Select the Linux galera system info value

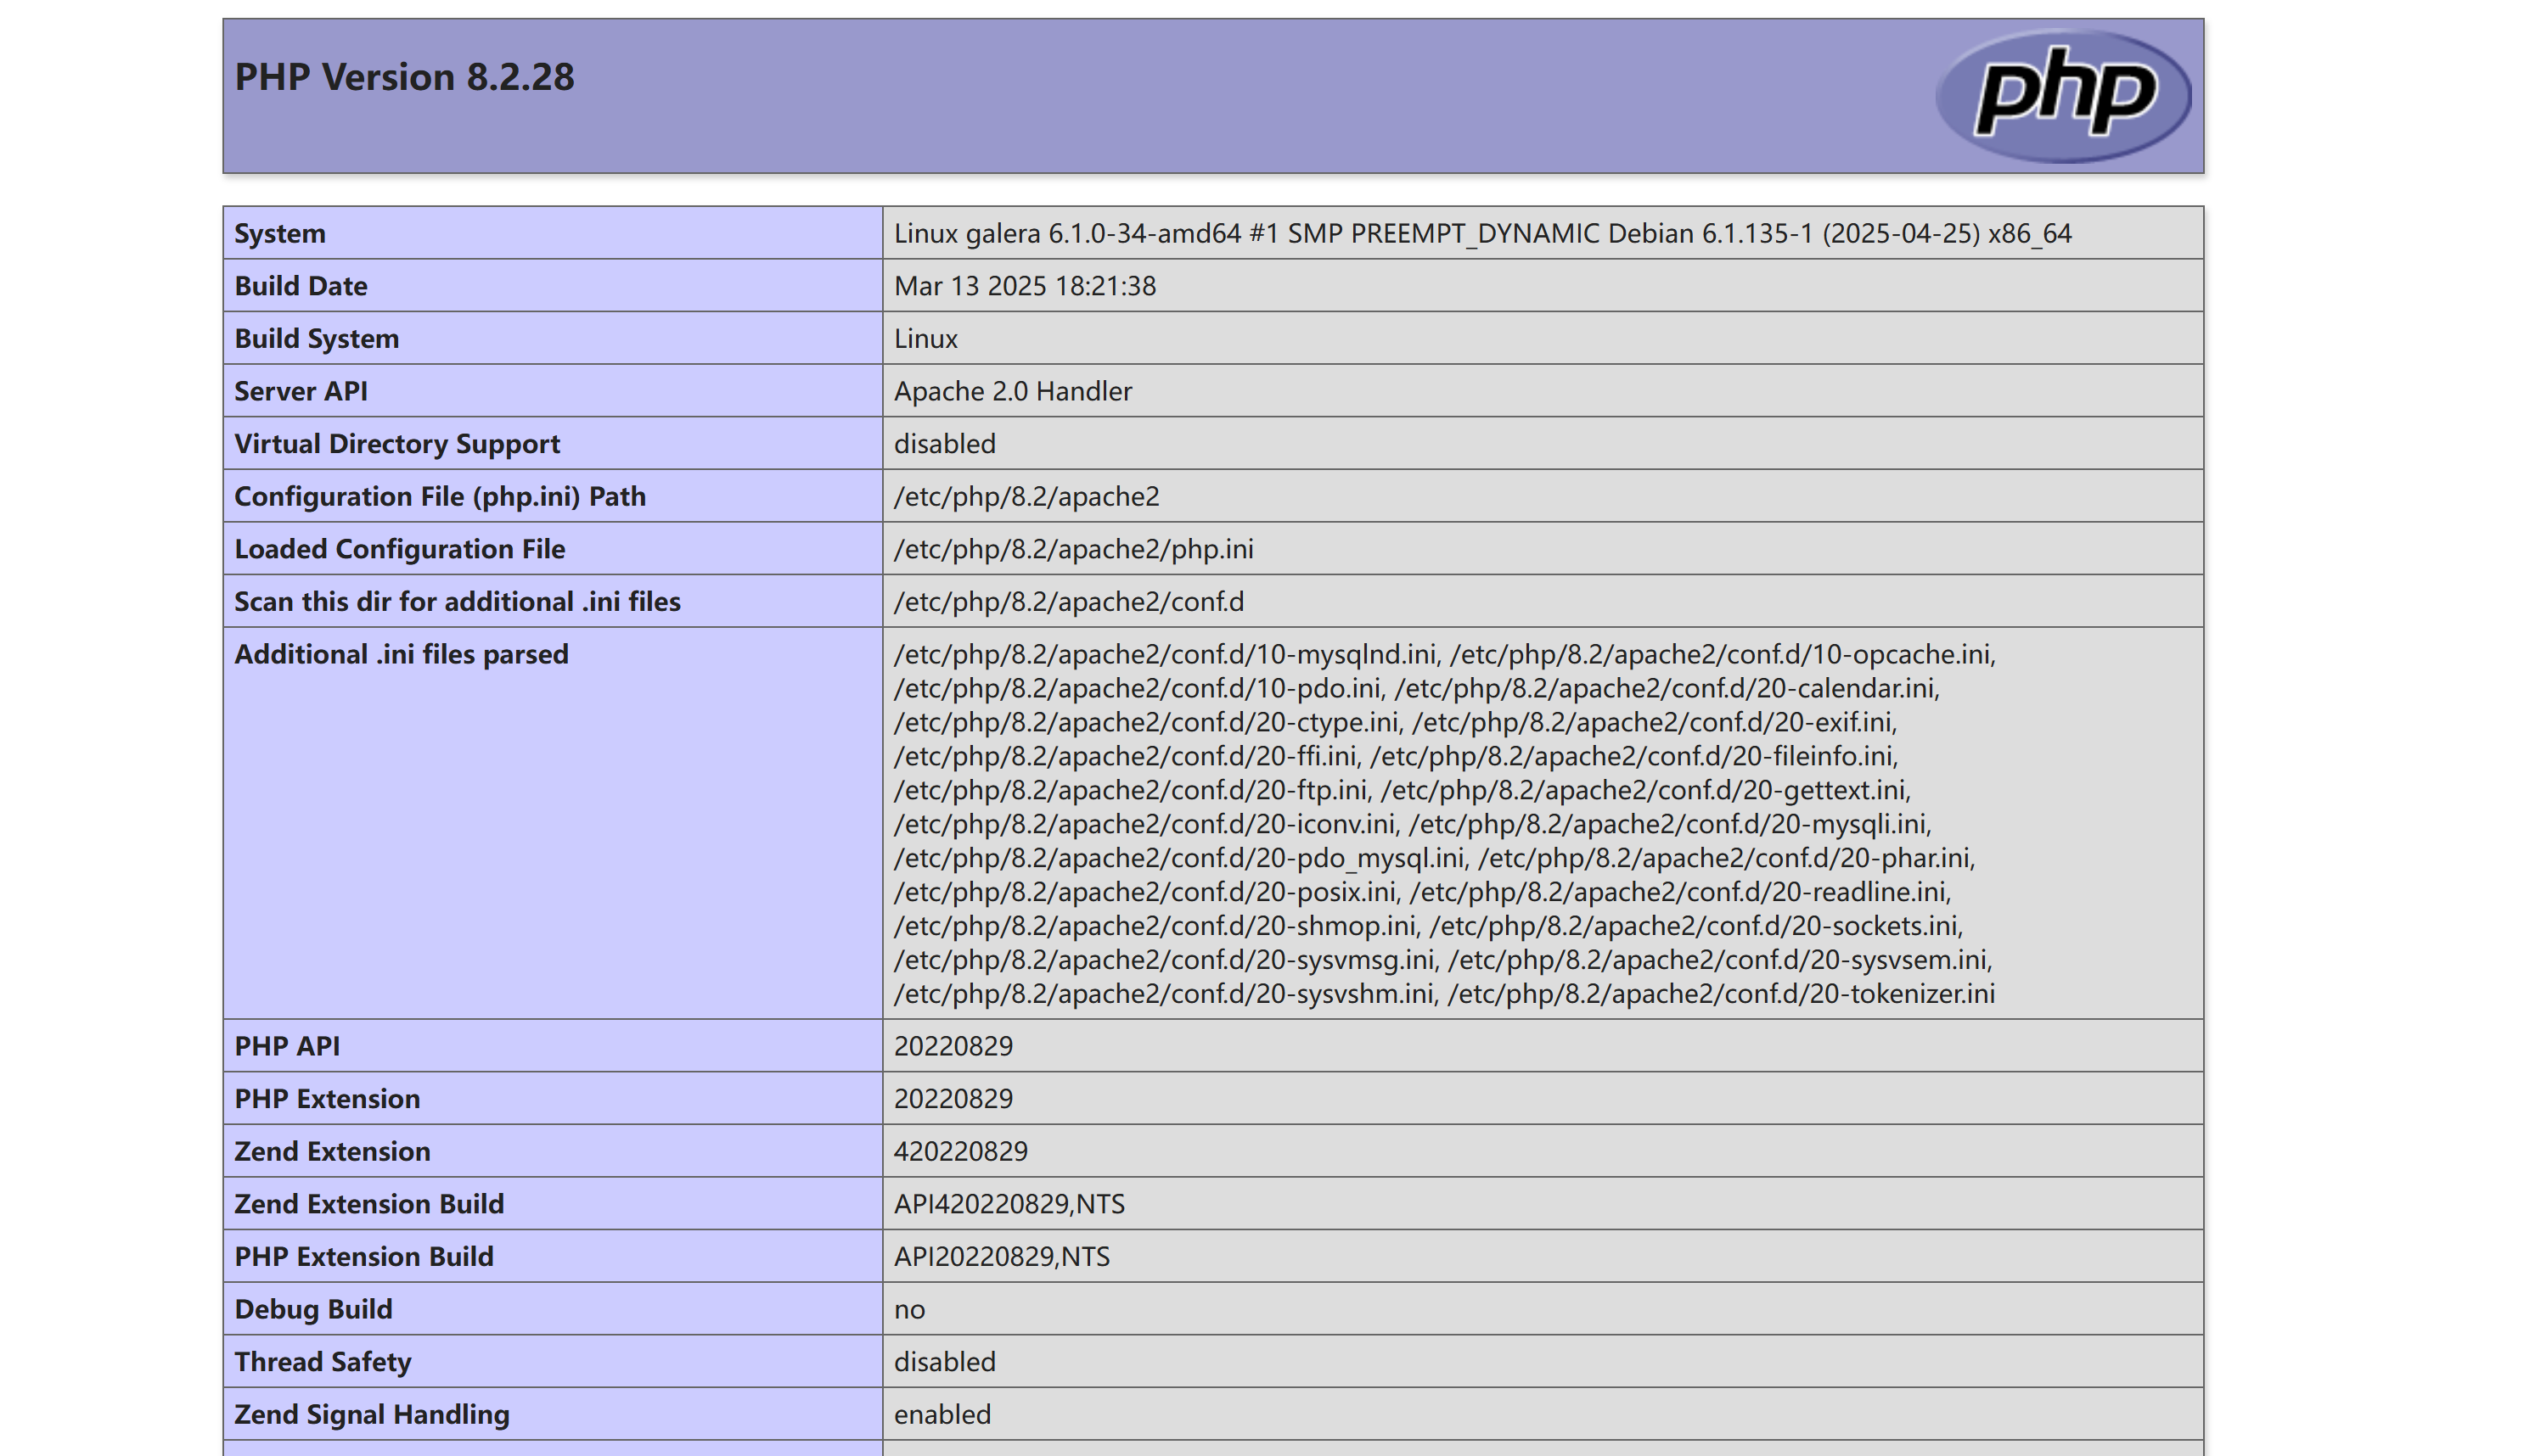tap(1482, 233)
